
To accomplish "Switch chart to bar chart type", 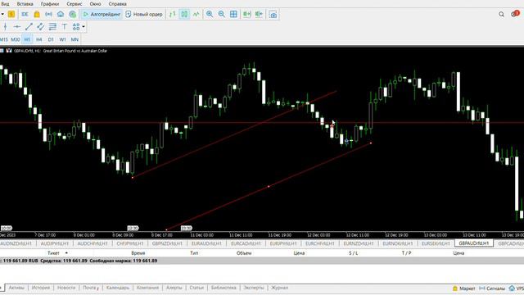I will 173,15.
